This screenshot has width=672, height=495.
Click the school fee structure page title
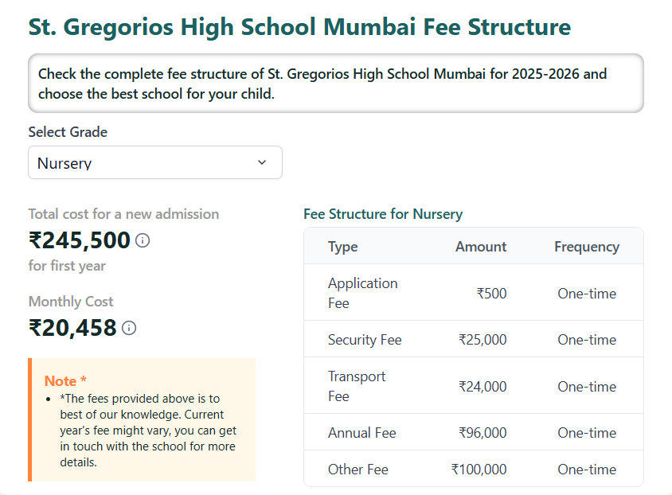coord(299,26)
